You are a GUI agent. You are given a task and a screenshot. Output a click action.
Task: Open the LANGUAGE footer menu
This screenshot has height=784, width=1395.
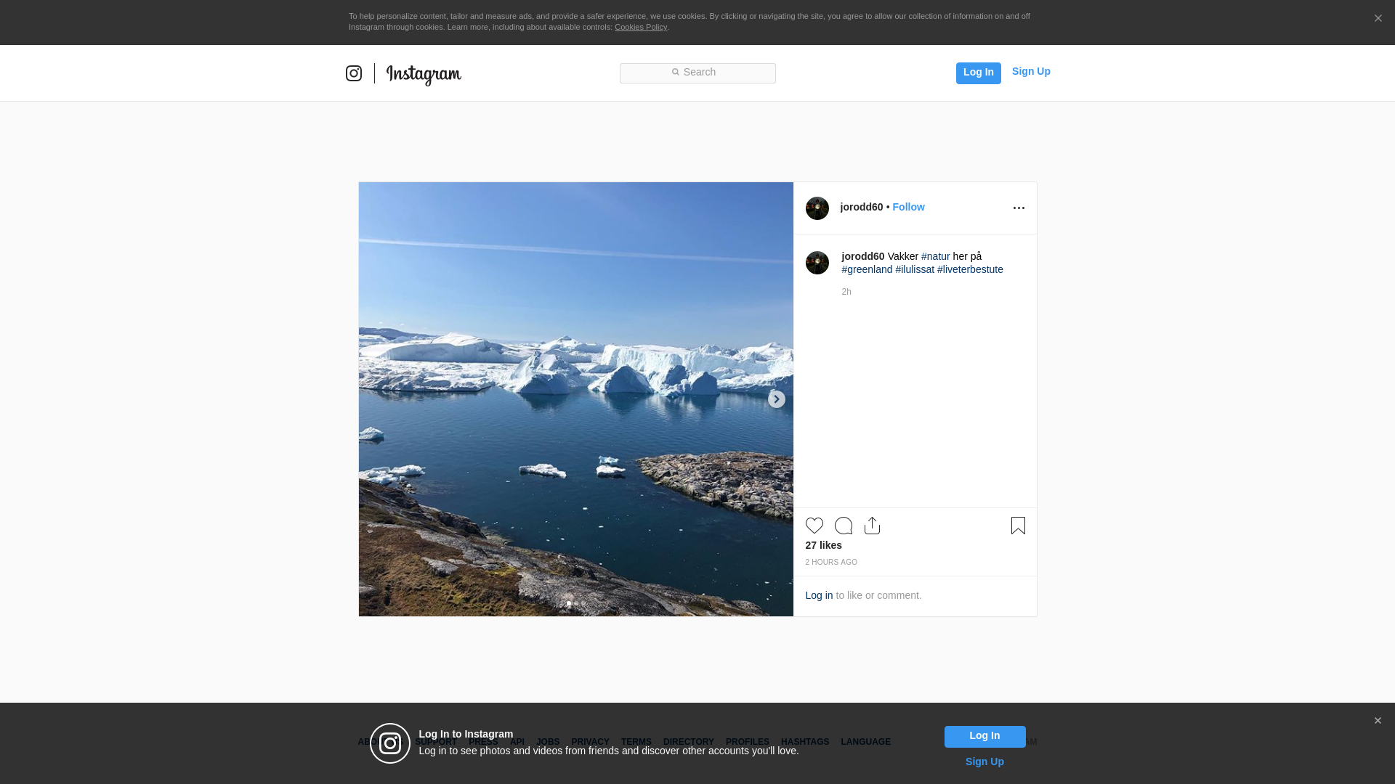[x=865, y=742]
